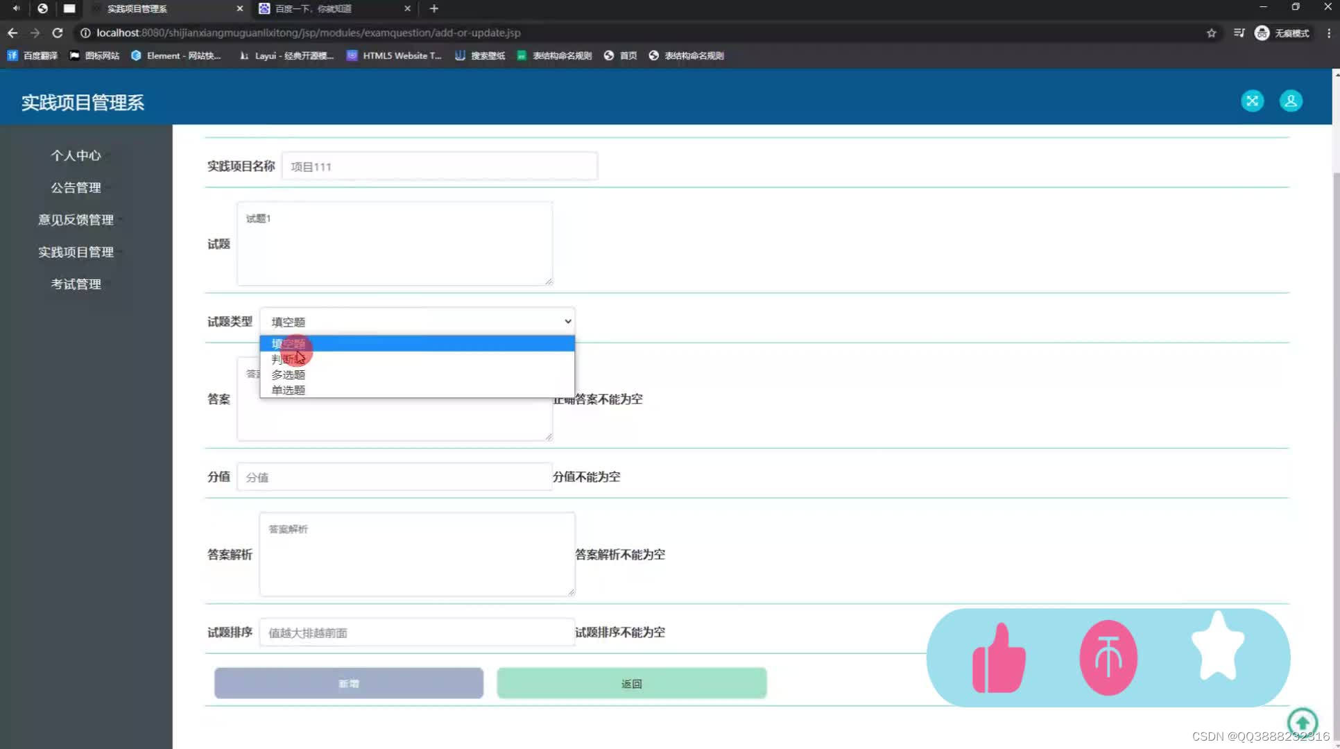
Task: Expand the 实践项目管理 sidebar section
Action: point(76,252)
